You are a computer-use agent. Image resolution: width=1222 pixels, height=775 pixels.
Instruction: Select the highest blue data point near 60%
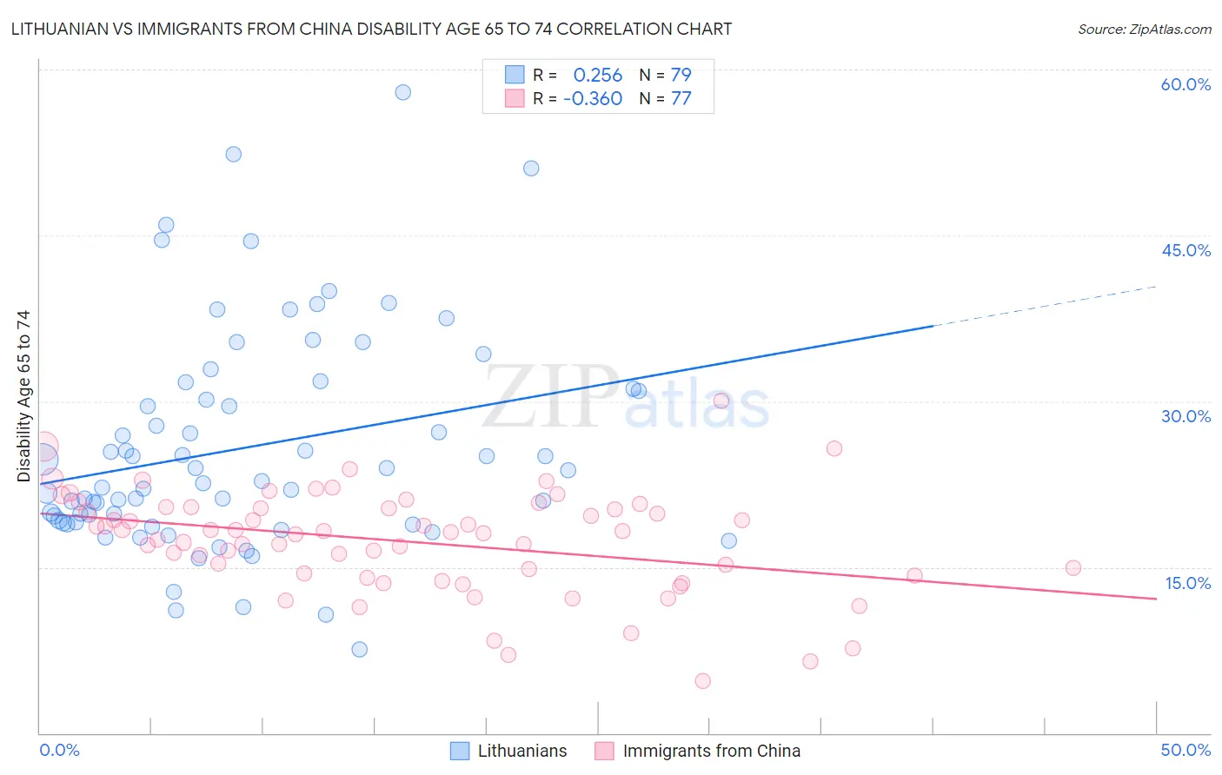pos(402,92)
